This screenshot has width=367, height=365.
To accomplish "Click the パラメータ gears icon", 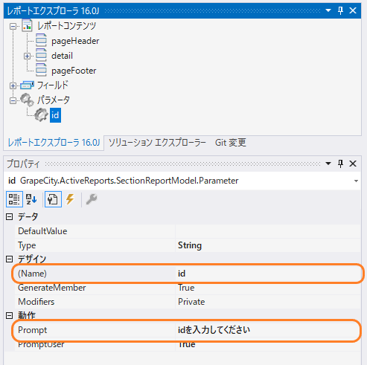I will [27, 100].
